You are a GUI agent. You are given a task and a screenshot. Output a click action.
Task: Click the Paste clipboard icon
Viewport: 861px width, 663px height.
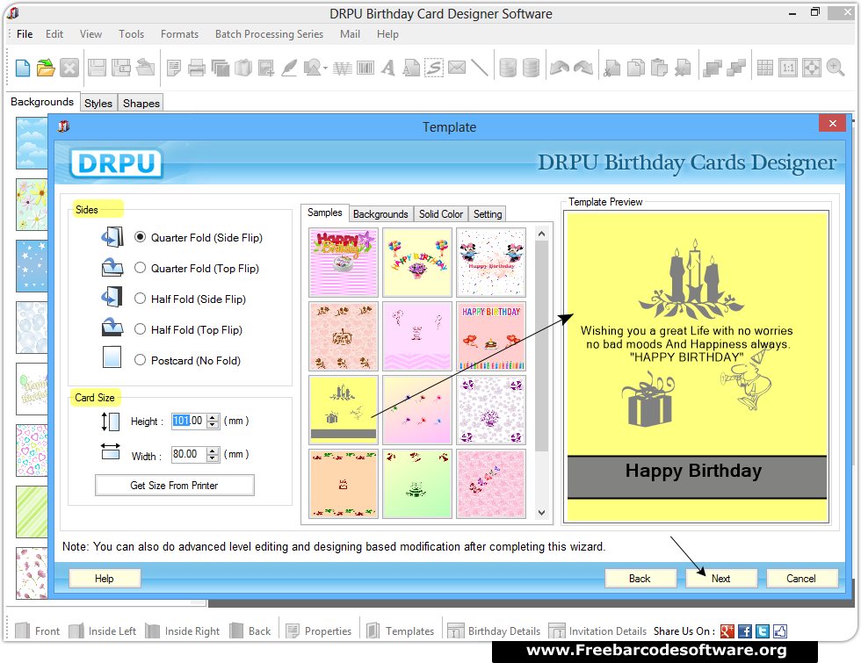(x=659, y=68)
